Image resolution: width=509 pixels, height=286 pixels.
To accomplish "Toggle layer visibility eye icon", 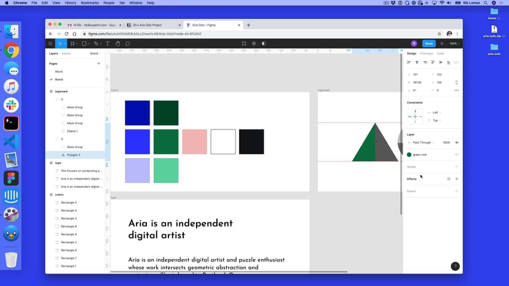I will click(x=457, y=142).
